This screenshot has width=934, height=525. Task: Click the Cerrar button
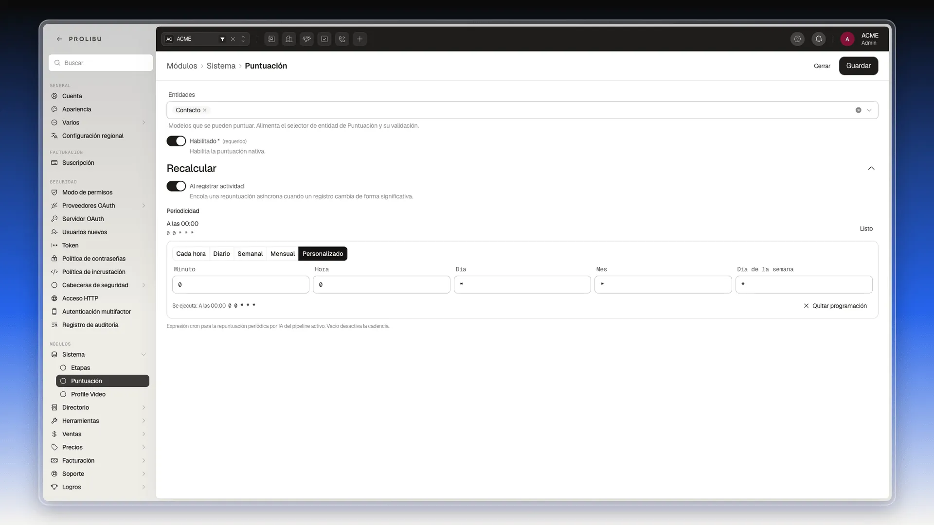point(822,66)
